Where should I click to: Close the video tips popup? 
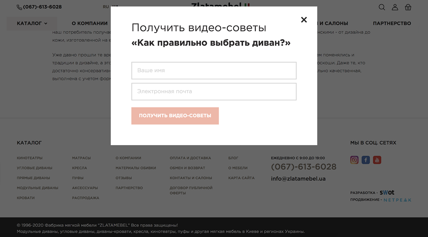(x=304, y=20)
